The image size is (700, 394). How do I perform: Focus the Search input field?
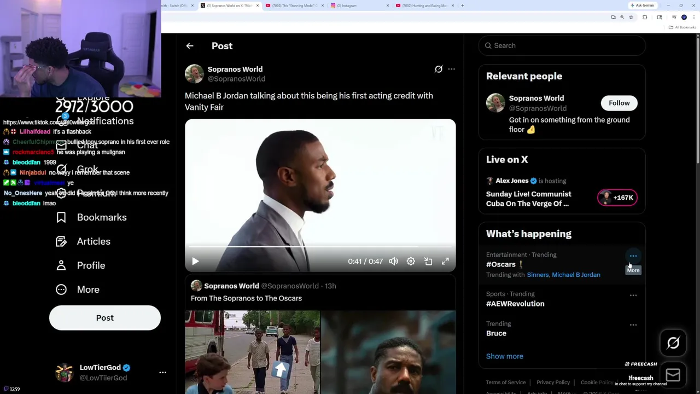click(562, 45)
